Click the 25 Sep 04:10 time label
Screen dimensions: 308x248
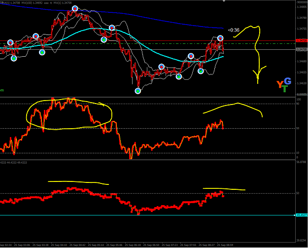click(x=59, y=245)
